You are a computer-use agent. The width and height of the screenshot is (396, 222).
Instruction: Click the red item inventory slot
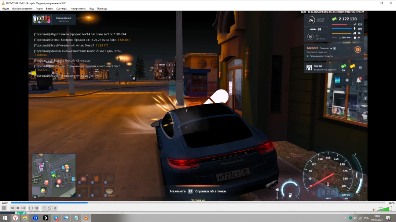click(83, 179)
